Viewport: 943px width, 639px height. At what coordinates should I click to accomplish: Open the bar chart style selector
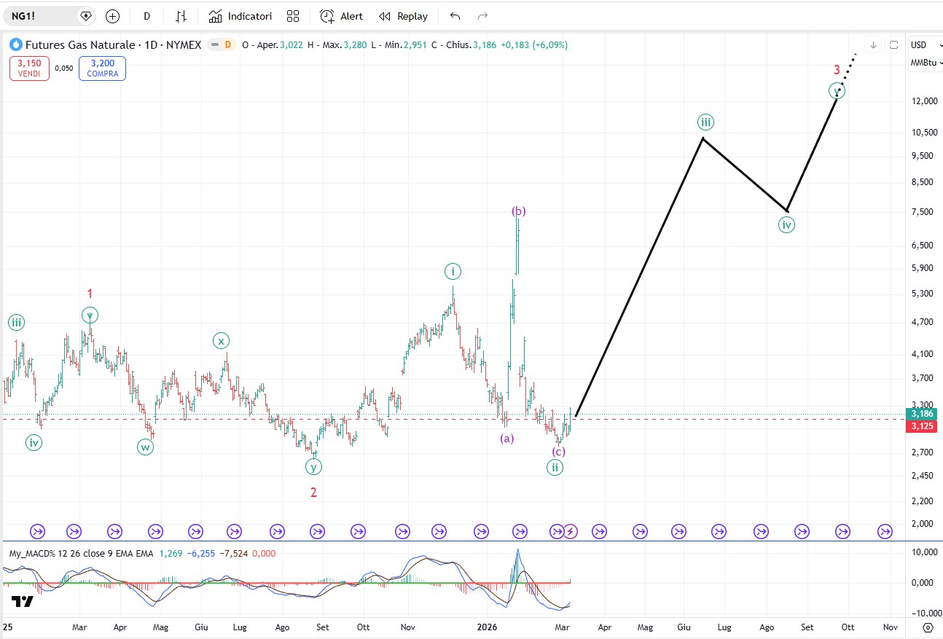click(181, 16)
